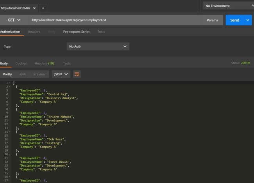Open the No Auth type dropdown
The width and height of the screenshot is (254, 183).
[98, 46]
